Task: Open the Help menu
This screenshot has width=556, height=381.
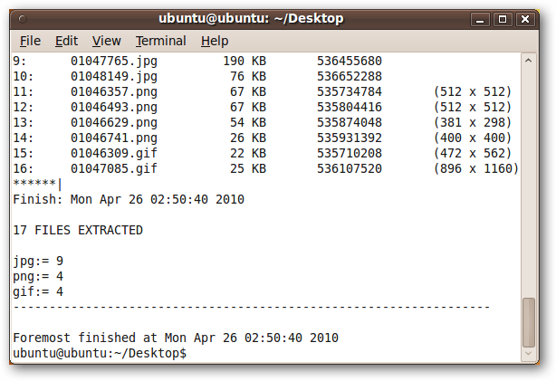Action: point(215,41)
